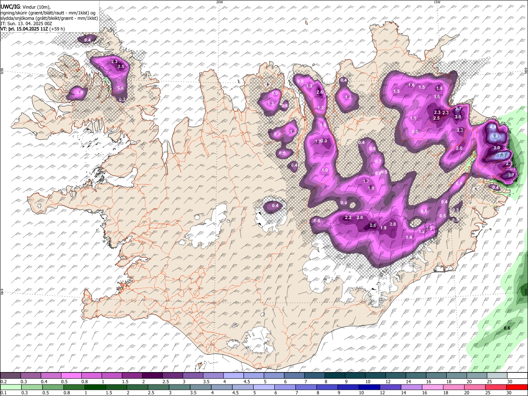Image resolution: width=528 pixels, height=396 pixels.
Task: Click the 0.6 rain value offshore southeast
Action: click(x=507, y=328)
